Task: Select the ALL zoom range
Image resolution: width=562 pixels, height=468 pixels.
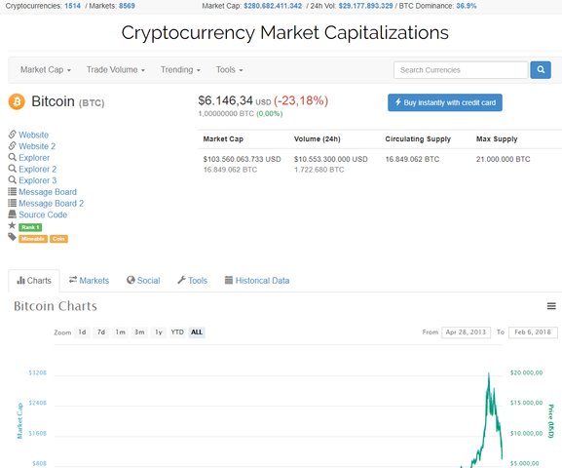Action: [197, 332]
